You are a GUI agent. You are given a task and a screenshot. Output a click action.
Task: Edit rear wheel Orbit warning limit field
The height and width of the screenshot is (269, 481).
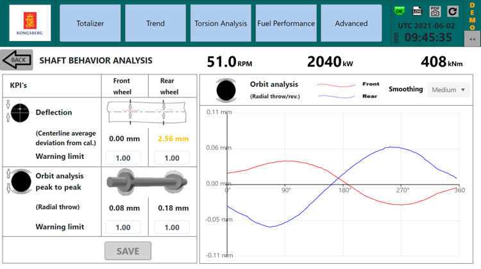click(x=172, y=227)
